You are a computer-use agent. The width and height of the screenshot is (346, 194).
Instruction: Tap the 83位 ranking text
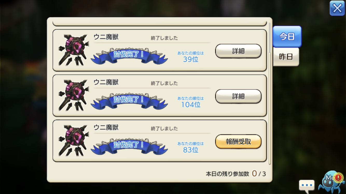(191, 150)
